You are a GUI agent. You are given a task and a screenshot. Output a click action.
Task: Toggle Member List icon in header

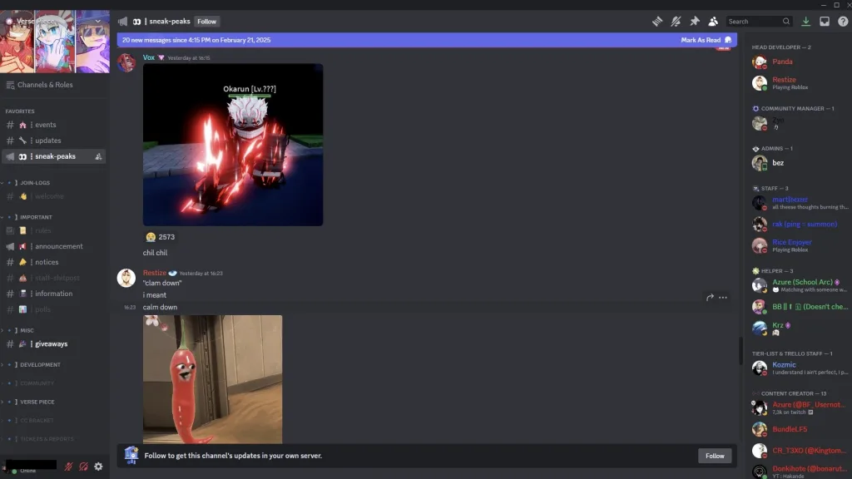pos(713,21)
